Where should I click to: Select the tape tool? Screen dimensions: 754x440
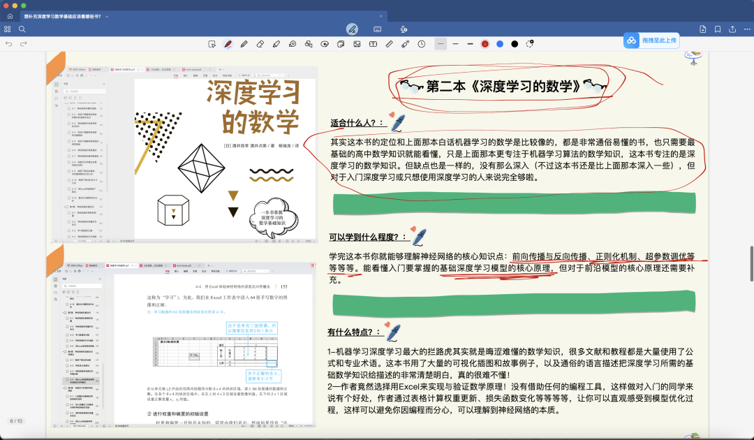tap(293, 44)
